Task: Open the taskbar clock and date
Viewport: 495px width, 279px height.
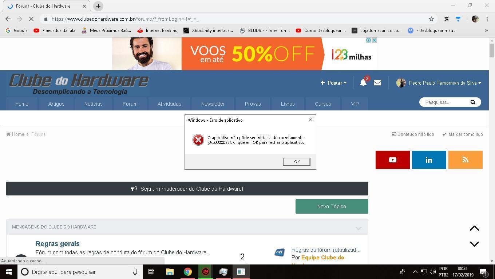Action: pos(463,272)
